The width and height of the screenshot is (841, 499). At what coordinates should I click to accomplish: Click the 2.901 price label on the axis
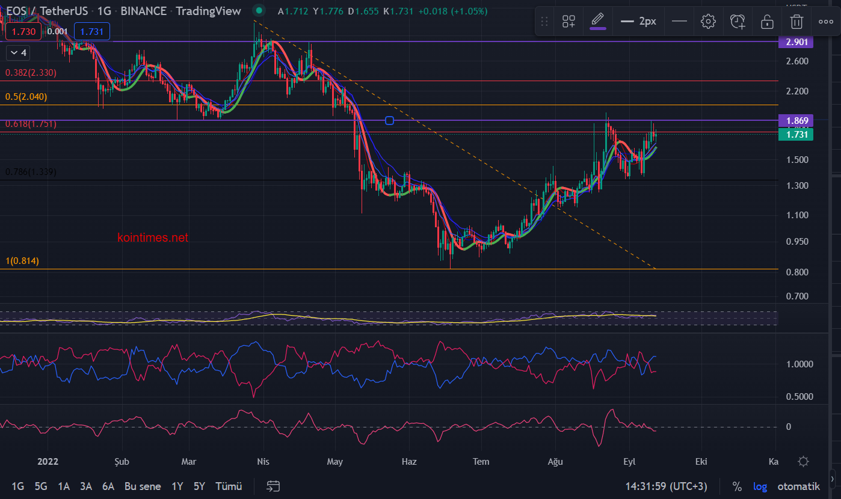click(x=795, y=41)
